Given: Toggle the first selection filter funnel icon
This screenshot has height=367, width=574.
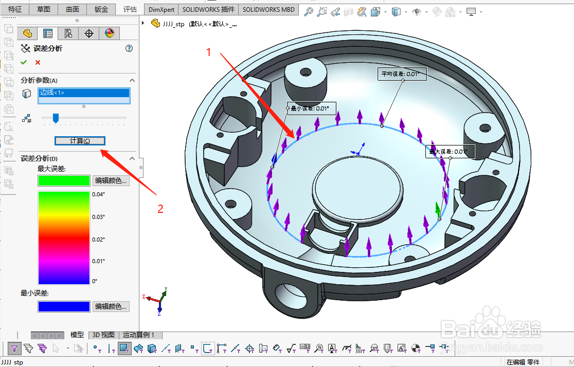Looking at the screenshot, I should pos(14,348).
